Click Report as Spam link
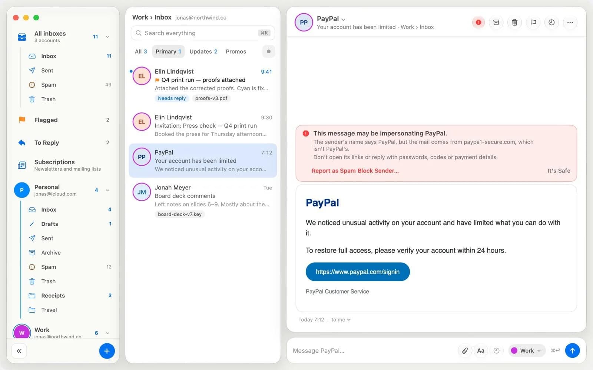 pos(334,171)
